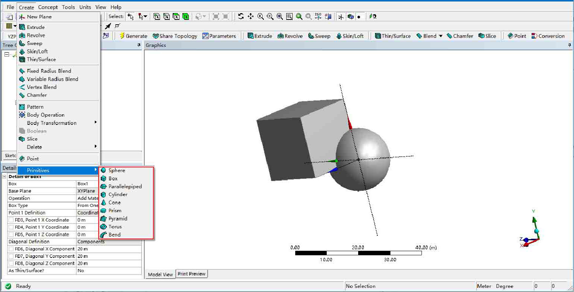Viewport: 574px width, 292px height.
Task: Click the Rotate view icon in toolbar
Action: (x=241, y=16)
